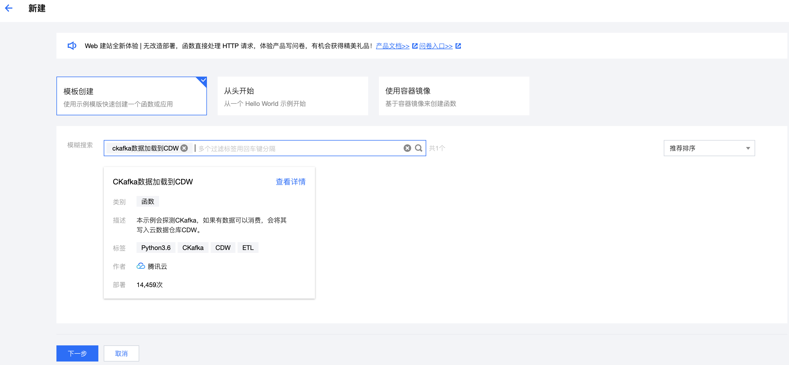Select the 使用容器镜像 creation option
This screenshot has width=789, height=365.
click(x=454, y=96)
